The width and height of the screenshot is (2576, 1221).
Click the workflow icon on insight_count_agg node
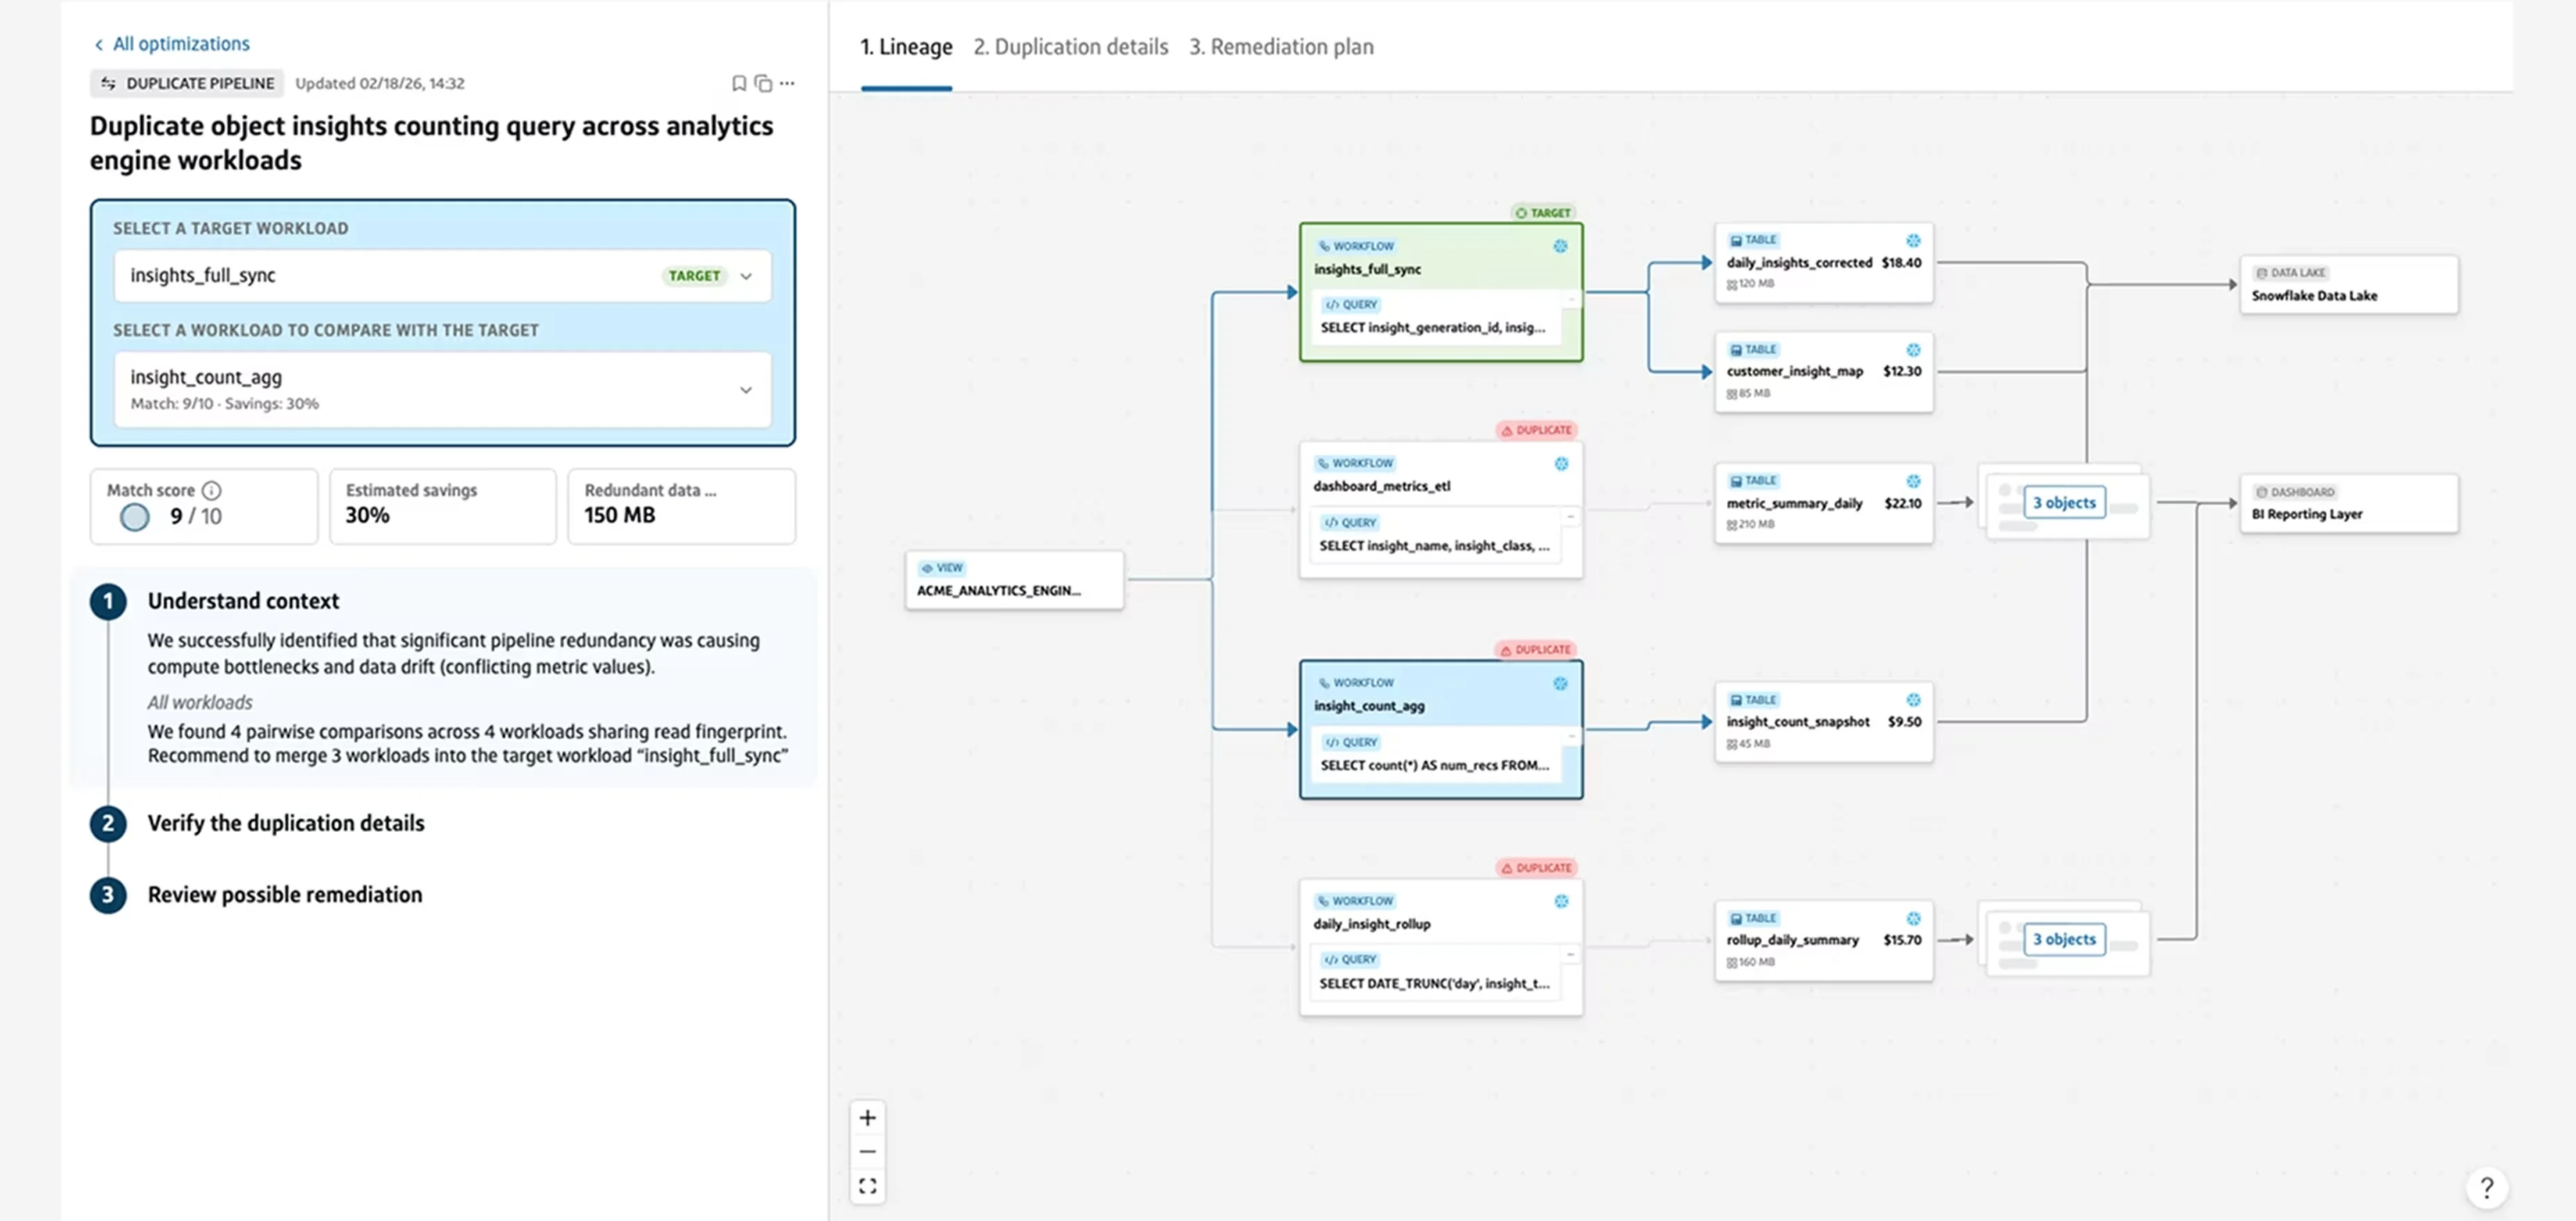tap(1324, 683)
